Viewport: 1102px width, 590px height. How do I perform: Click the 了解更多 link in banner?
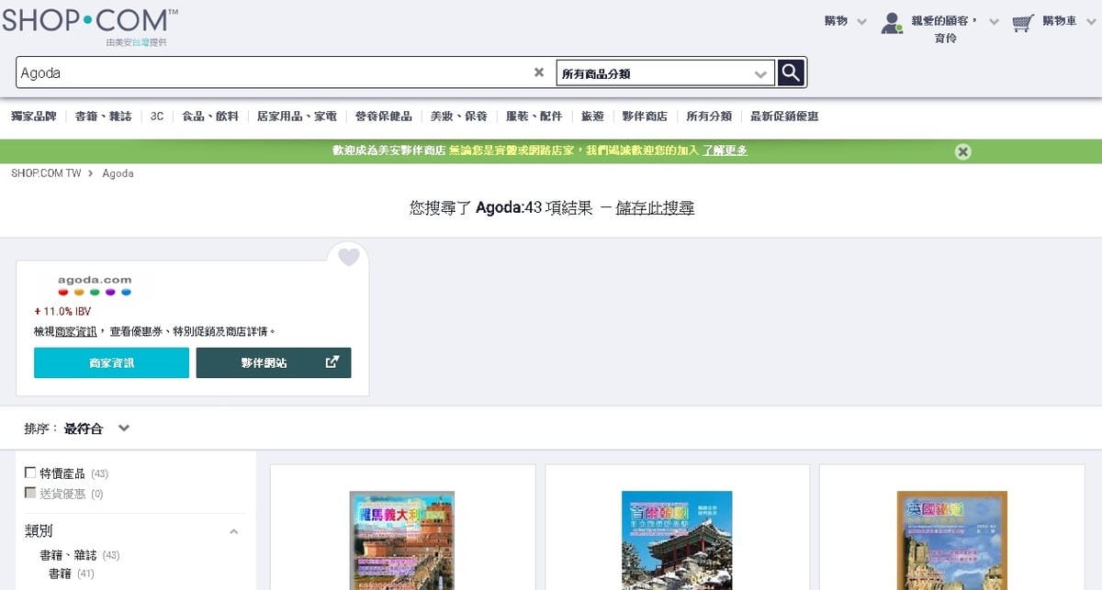pos(725,150)
